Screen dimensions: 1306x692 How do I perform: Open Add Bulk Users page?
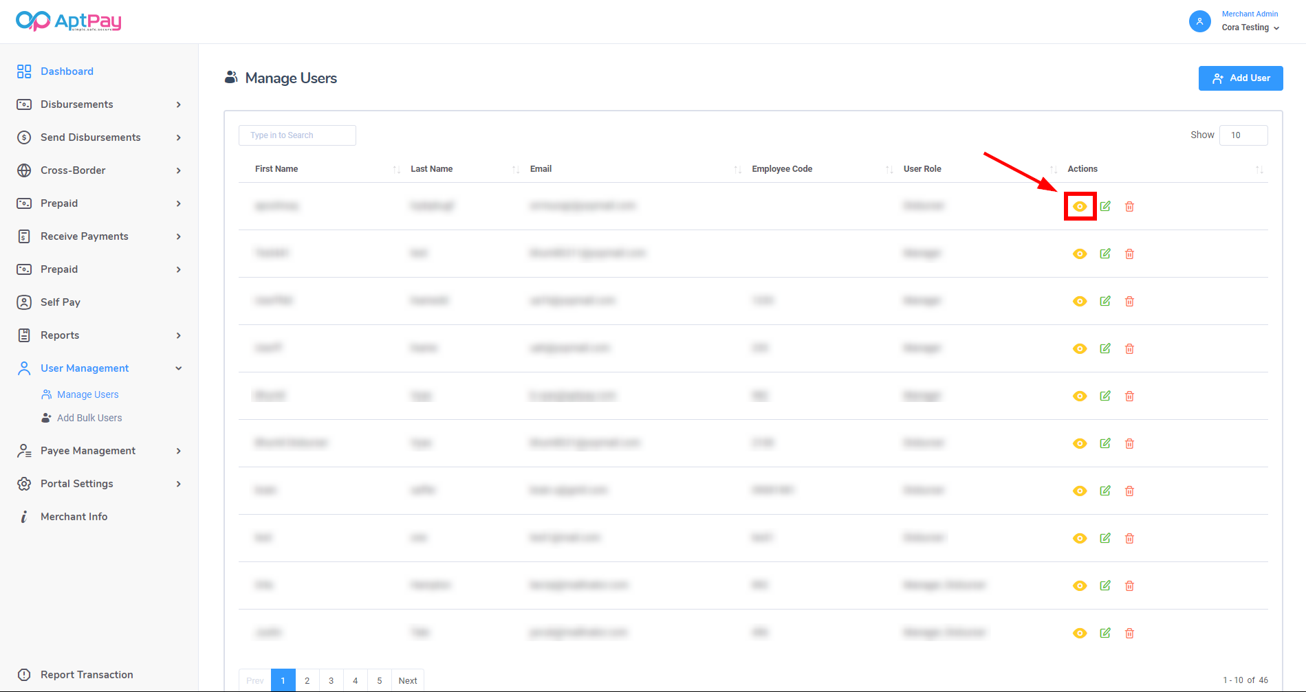(x=89, y=418)
